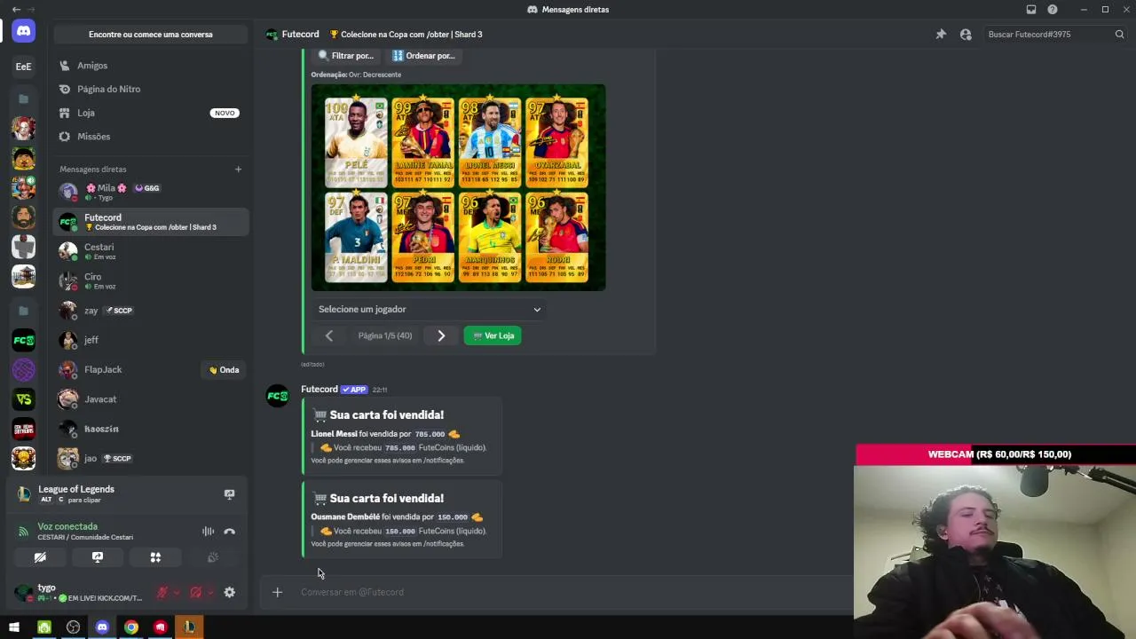This screenshot has width=1136, height=639.
Task: Open direct message with jeff
Action: point(151,340)
